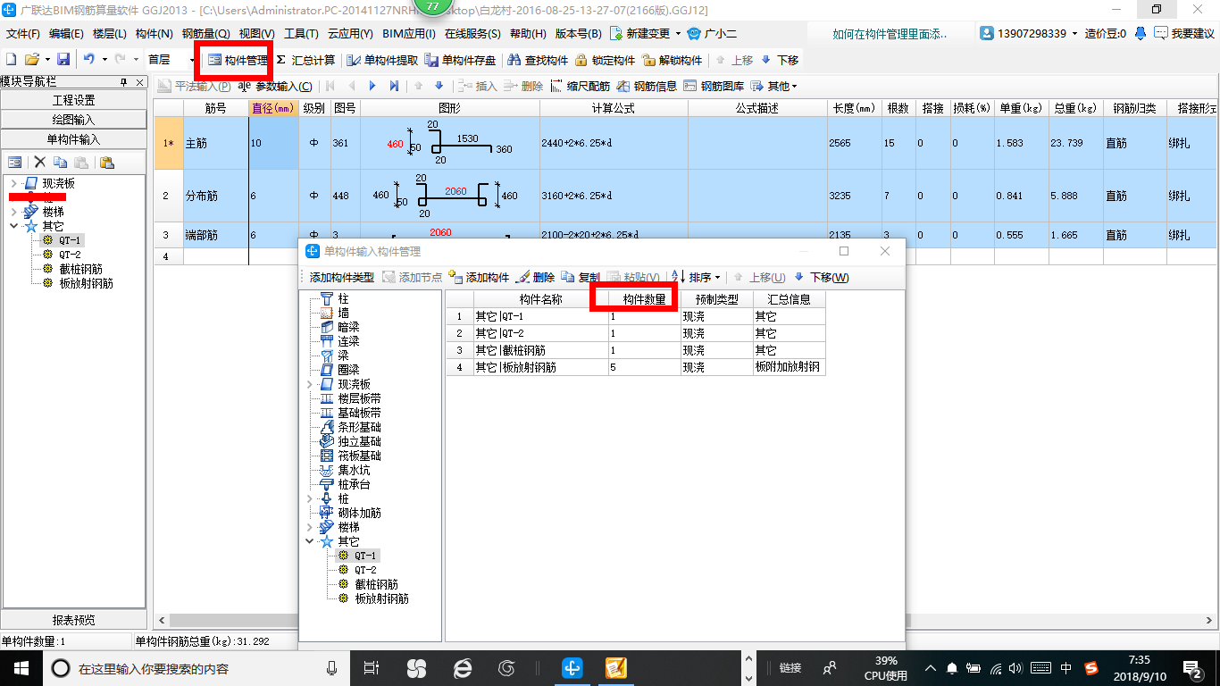Open the 文件(F) menu
The height and width of the screenshot is (686, 1220).
(x=23, y=34)
